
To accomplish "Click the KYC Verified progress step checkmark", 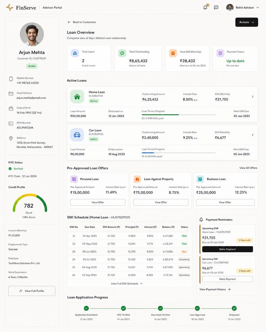I will tap(123, 308).
